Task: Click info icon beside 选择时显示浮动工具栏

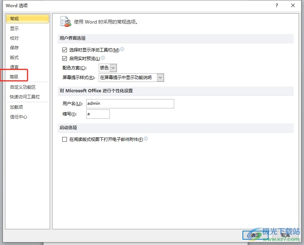Action: pyautogui.click(x=122, y=49)
